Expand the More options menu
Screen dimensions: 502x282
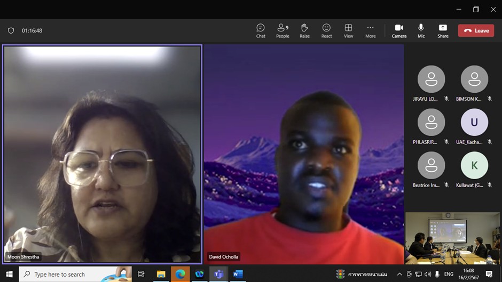[x=370, y=30]
